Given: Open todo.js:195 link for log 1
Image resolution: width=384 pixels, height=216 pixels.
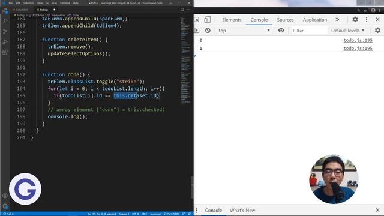Looking at the screenshot, I should 358,48.
